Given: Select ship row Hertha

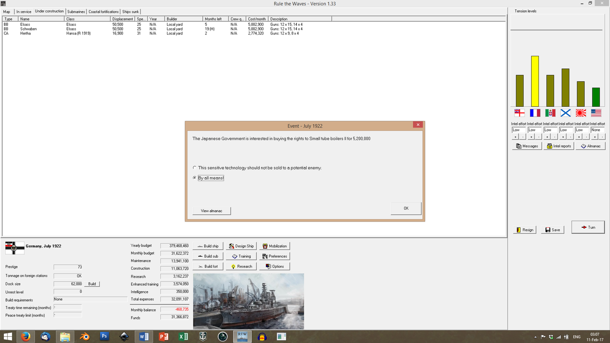Looking at the screenshot, I should pyautogui.click(x=254, y=33).
